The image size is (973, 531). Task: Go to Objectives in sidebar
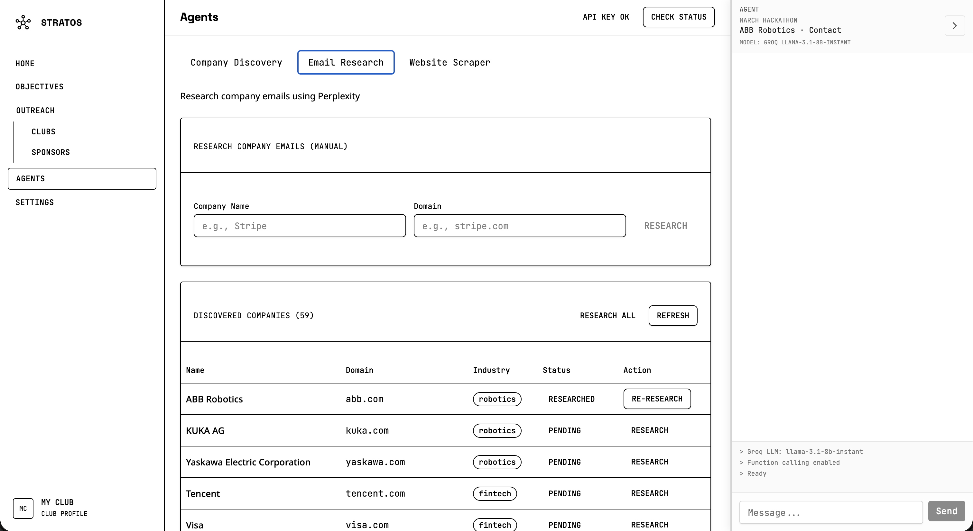[x=39, y=87]
